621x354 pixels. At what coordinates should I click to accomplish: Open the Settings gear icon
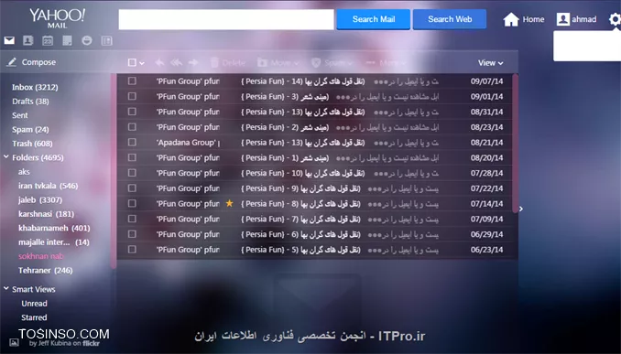pyautogui.click(x=615, y=19)
